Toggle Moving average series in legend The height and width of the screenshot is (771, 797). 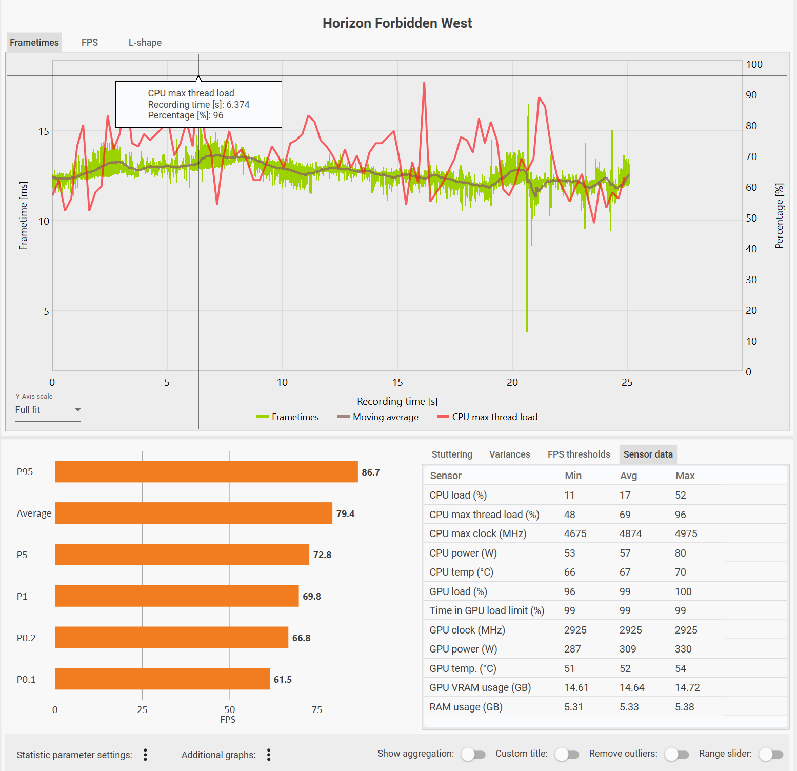378,417
